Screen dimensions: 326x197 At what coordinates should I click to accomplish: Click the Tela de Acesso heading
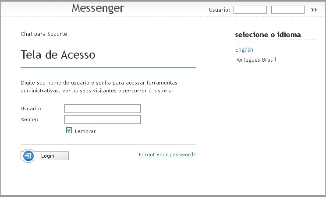(58, 55)
